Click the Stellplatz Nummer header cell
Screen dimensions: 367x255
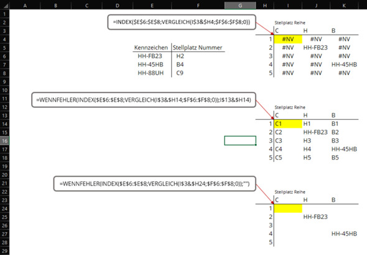197,48
